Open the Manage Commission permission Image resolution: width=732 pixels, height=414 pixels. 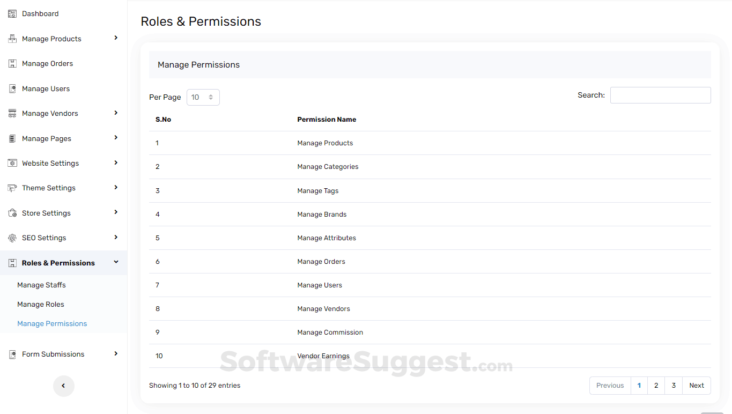tap(330, 332)
